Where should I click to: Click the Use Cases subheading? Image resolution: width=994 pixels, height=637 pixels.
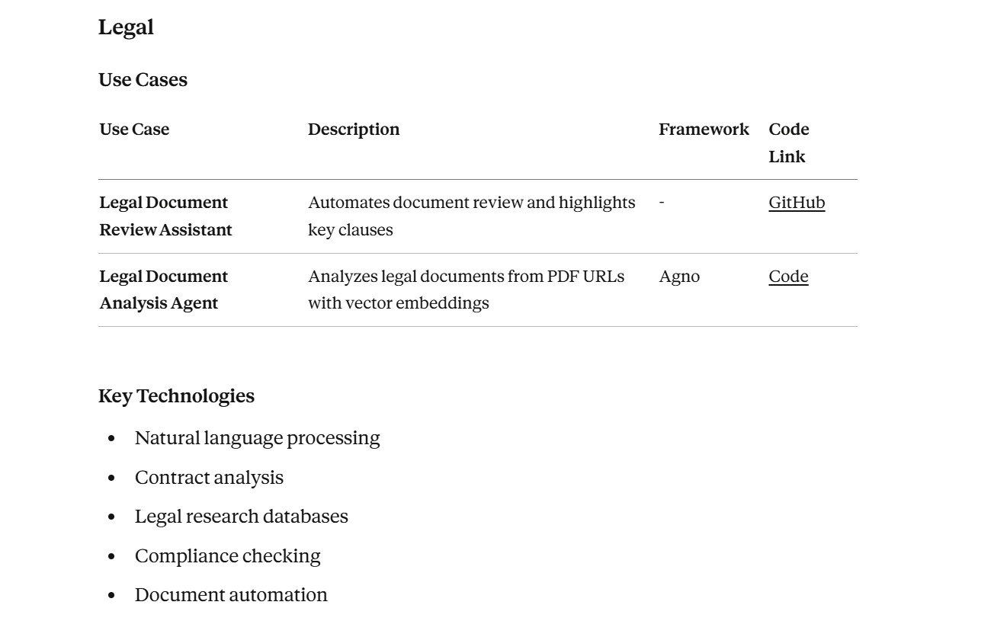(143, 80)
